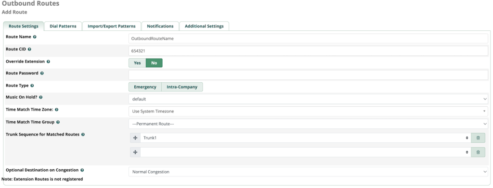Click the Add Route subheading

(14, 12)
